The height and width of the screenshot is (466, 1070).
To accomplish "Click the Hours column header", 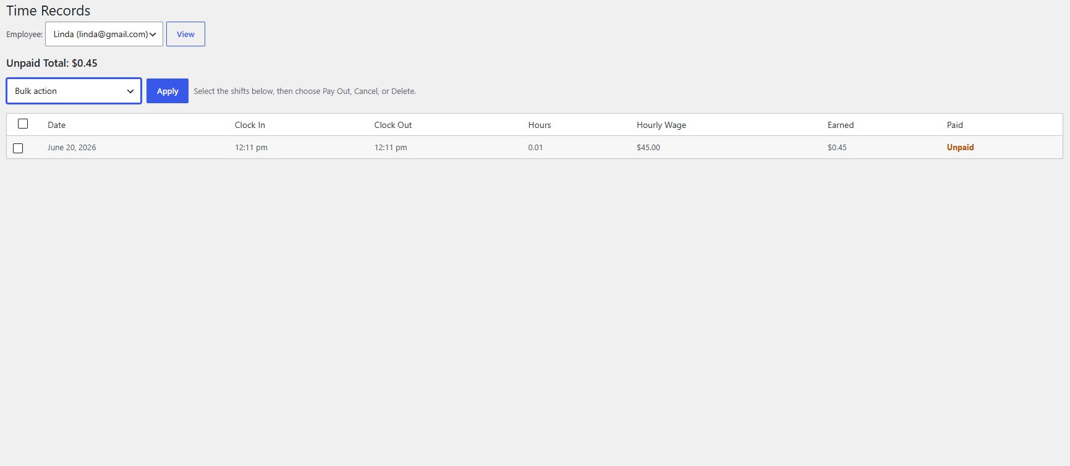I will 540,125.
